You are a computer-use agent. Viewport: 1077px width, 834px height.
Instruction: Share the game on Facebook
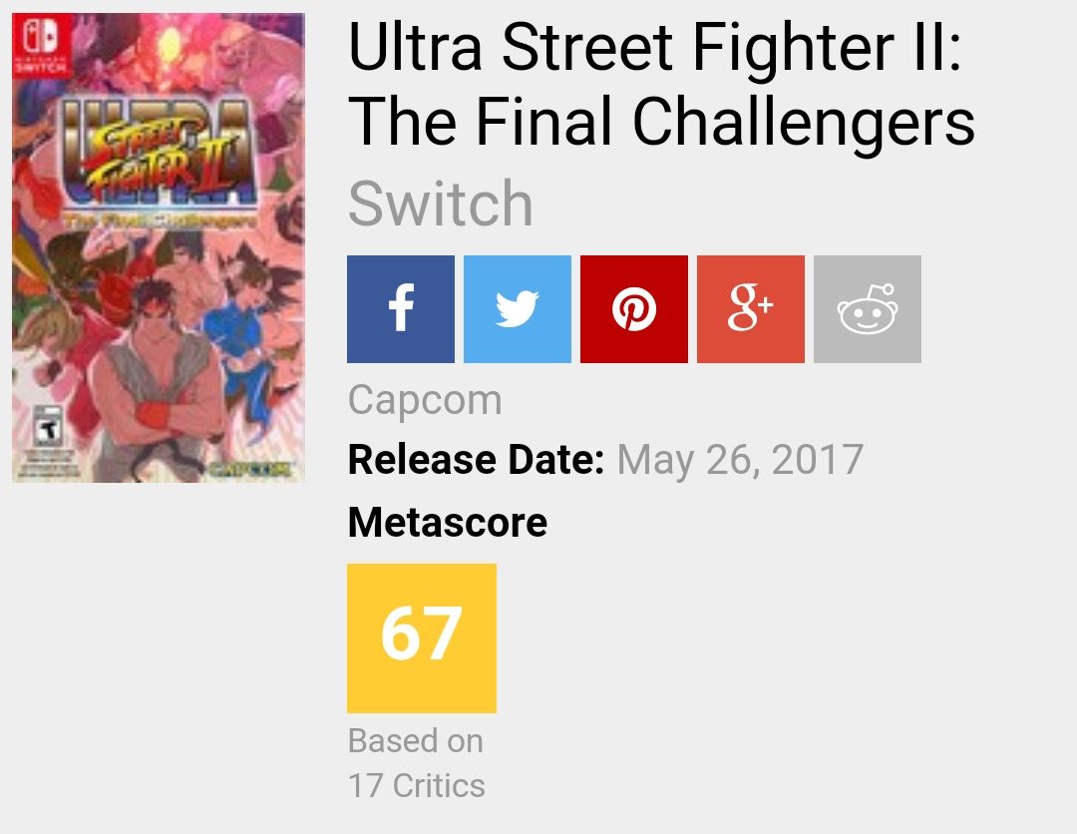point(400,309)
